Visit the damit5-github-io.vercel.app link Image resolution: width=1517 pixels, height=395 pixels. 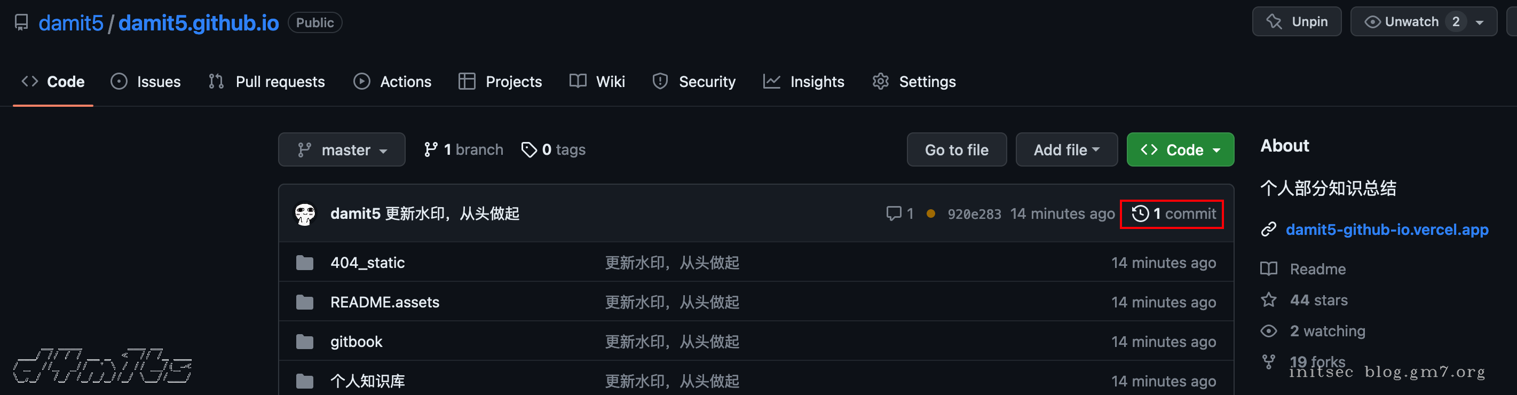1387,230
